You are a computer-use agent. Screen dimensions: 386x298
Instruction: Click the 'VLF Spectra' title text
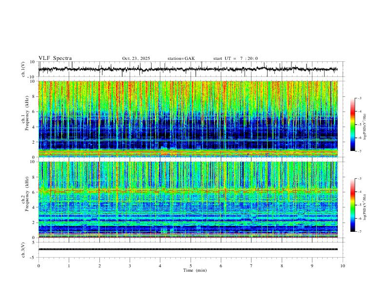55,58
